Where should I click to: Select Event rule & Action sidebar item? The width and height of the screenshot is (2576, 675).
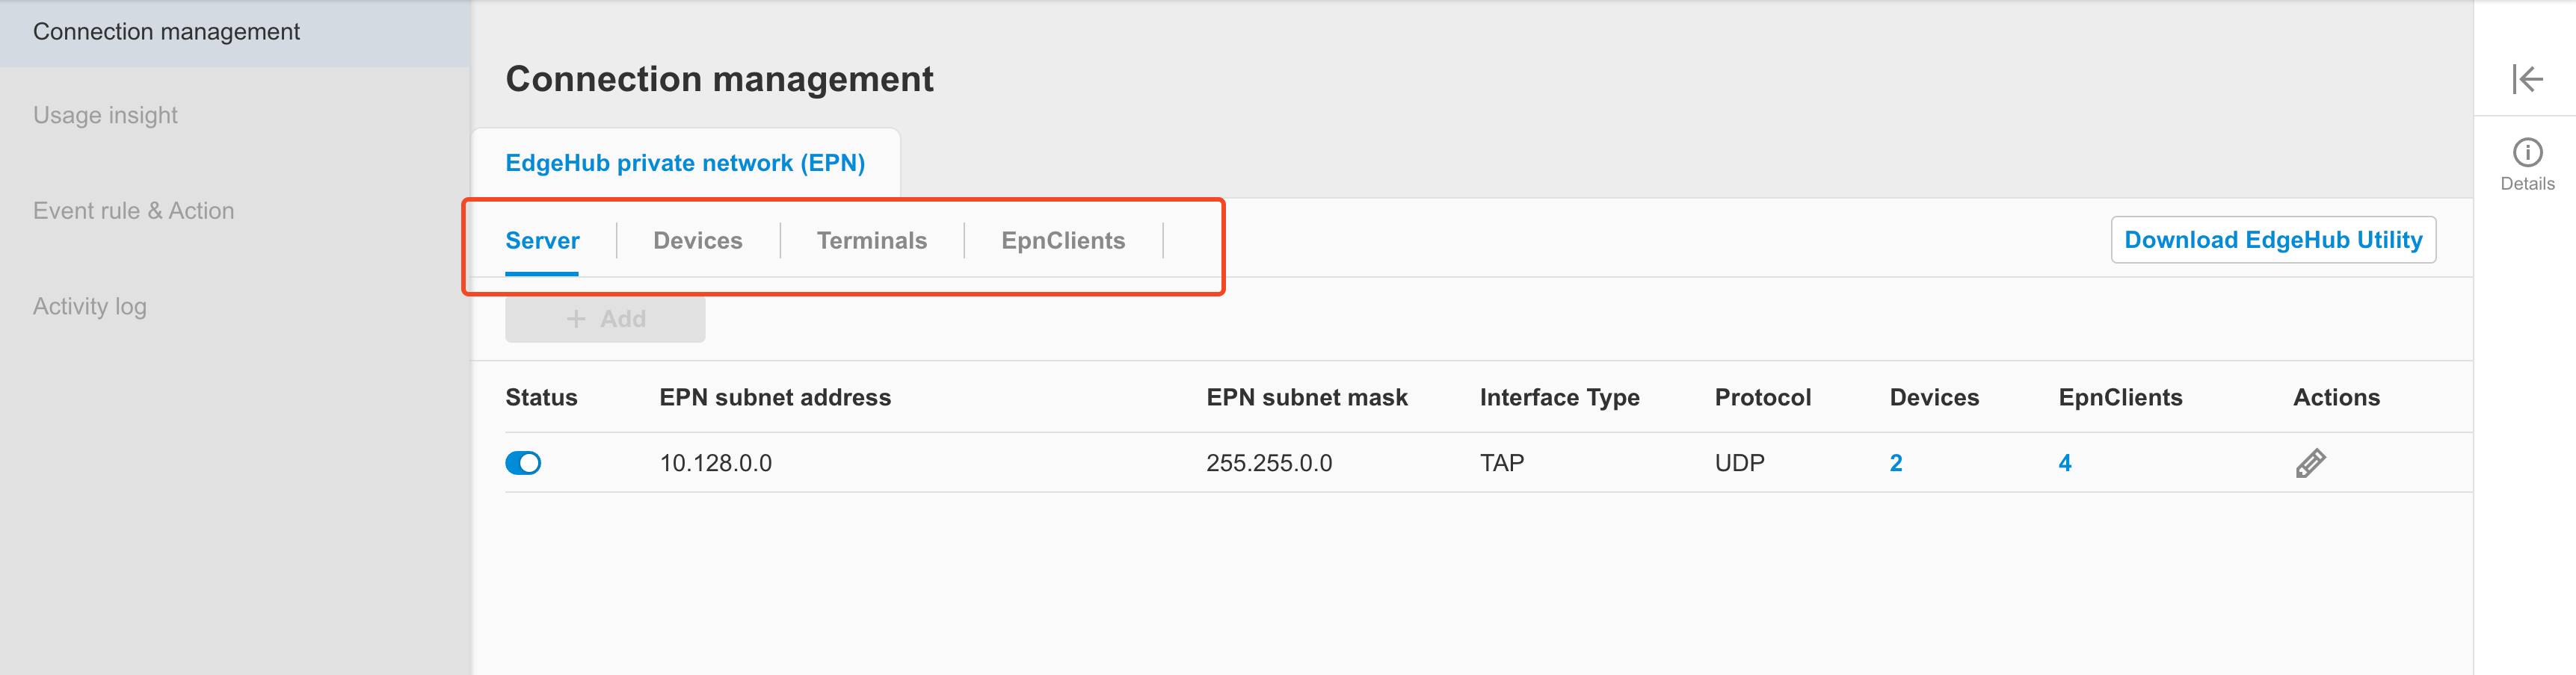pyautogui.click(x=133, y=211)
